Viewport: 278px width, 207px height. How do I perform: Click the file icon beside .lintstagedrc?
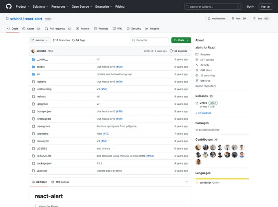click(34, 119)
